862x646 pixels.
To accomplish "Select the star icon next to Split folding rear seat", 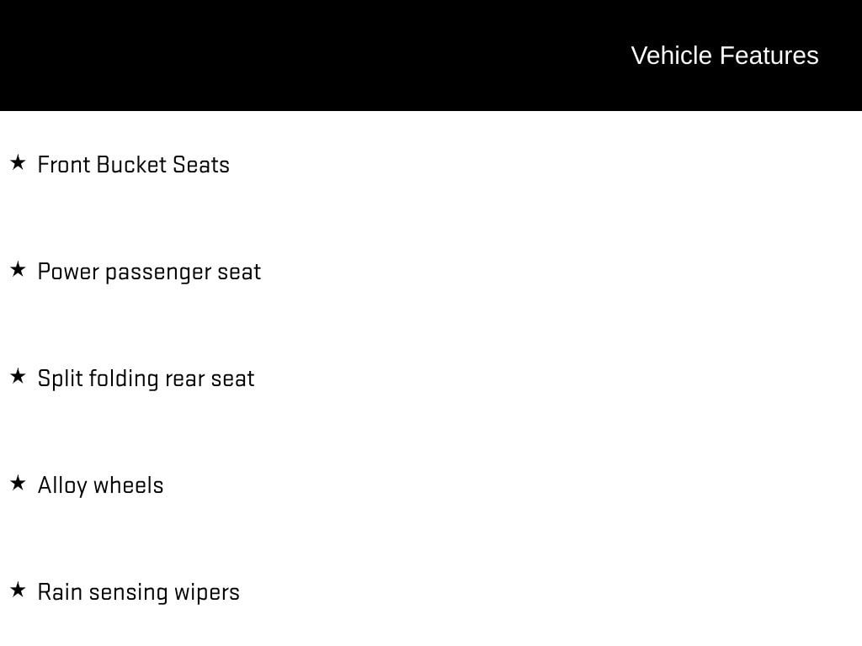I will point(18,376).
